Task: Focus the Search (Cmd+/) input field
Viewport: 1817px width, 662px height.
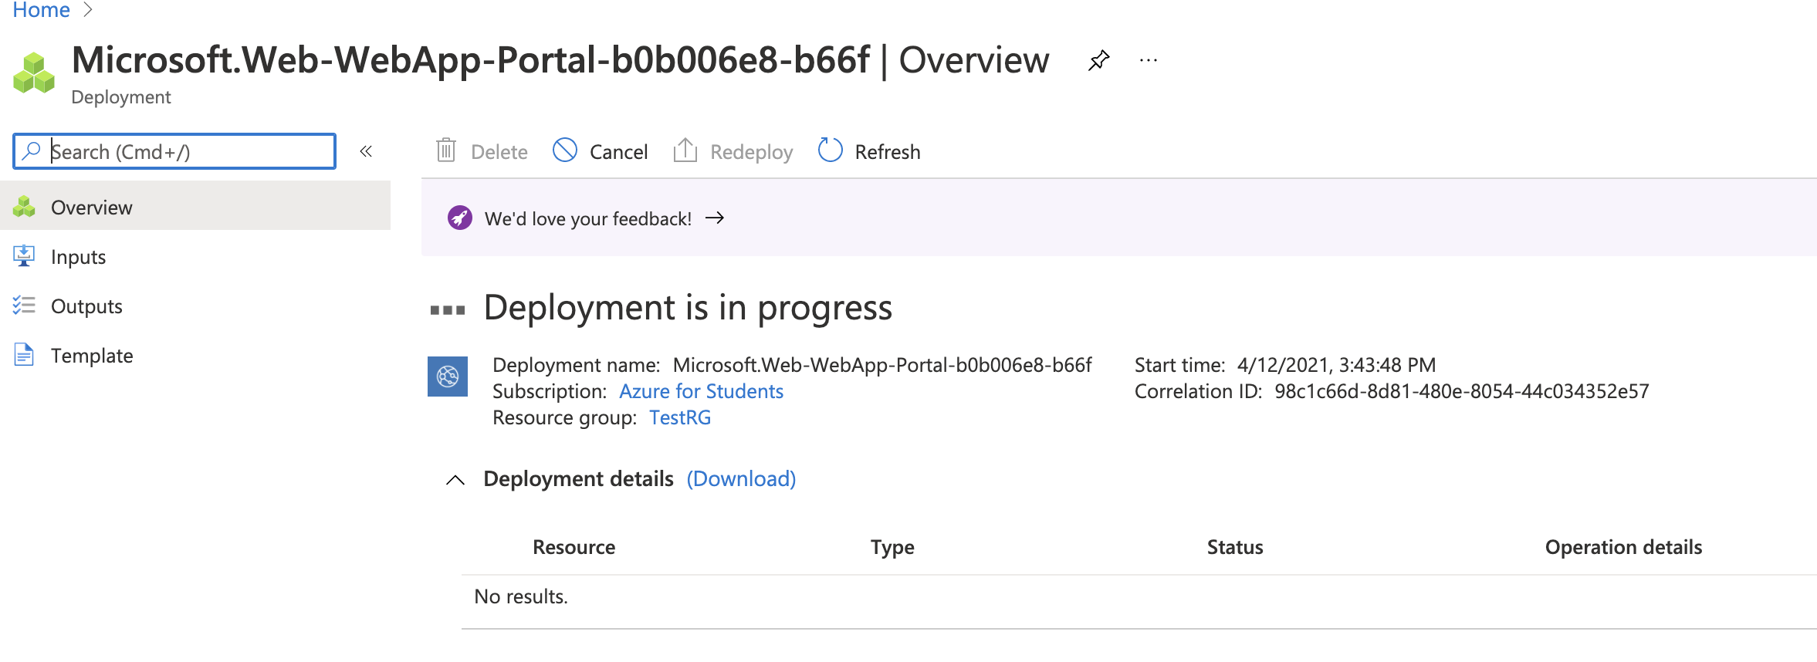Action: pos(174,151)
